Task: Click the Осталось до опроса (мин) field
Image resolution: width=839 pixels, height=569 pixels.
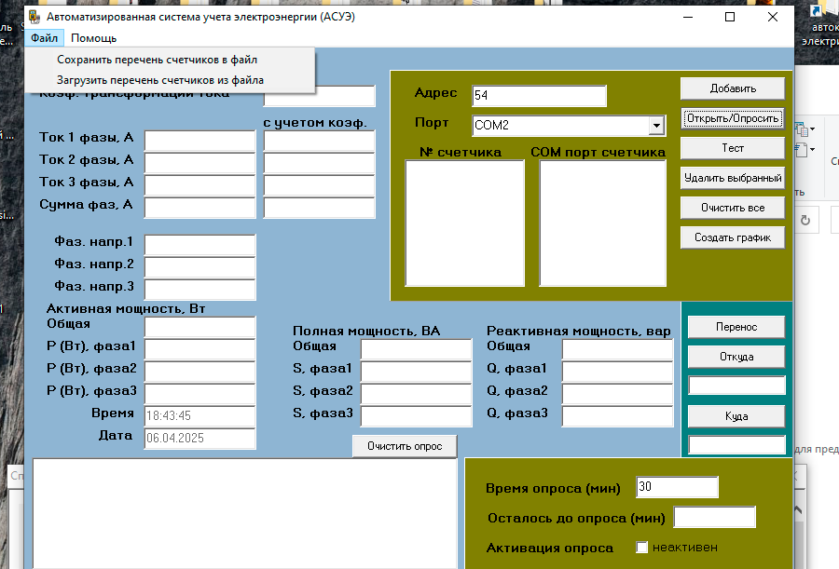Action: (714, 517)
